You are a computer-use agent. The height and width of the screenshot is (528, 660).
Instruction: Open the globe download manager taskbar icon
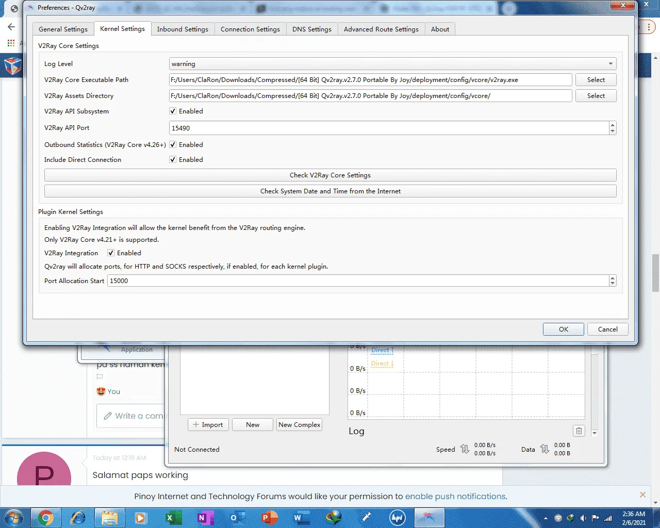334,518
